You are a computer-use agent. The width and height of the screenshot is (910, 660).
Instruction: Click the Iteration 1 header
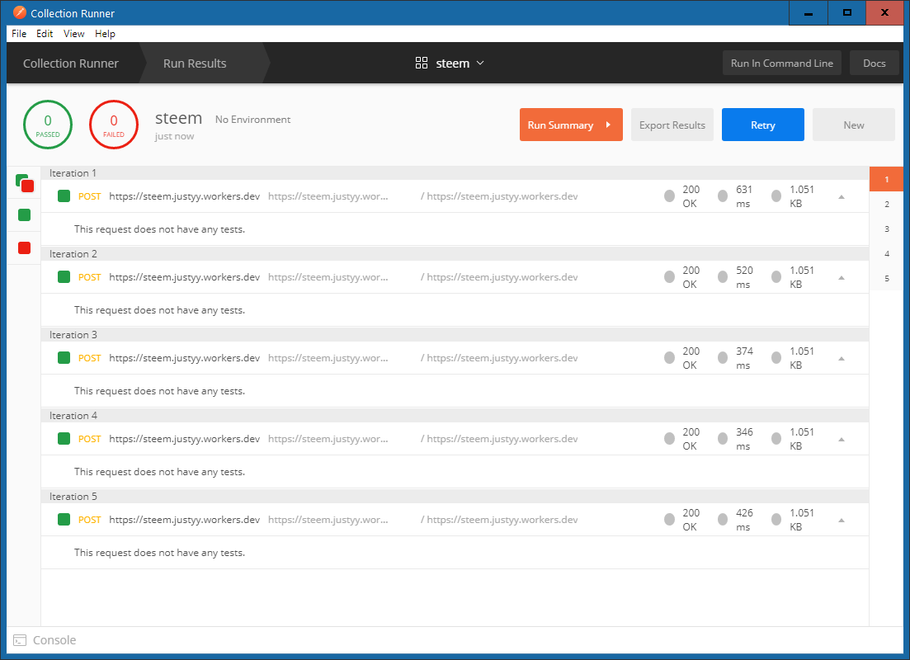point(455,173)
